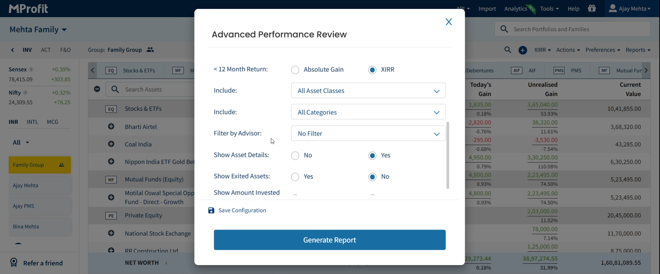The image size is (660, 274).
Task: Switch to the INV tab
Action: (x=27, y=50)
